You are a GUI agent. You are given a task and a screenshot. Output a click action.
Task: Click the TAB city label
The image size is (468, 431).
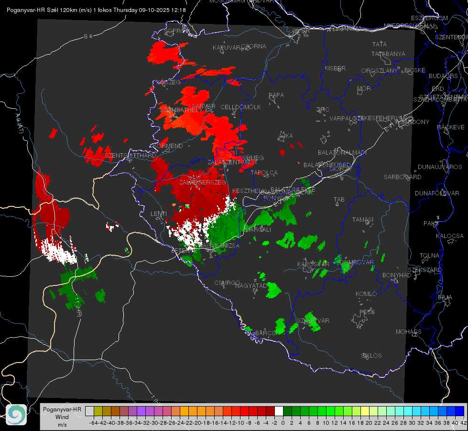339,200
